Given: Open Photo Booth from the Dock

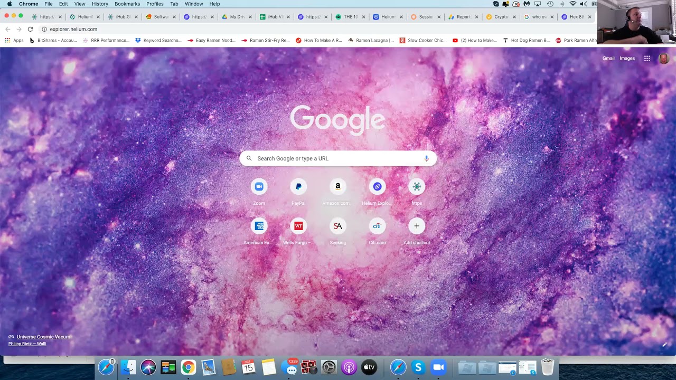Looking at the screenshot, I should pos(309,367).
